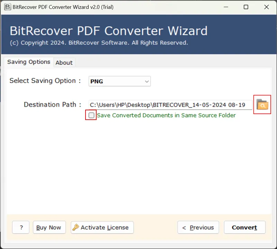This screenshot has height=249, width=277.
Task: Switch to the Saving Options tab
Action: (x=29, y=62)
